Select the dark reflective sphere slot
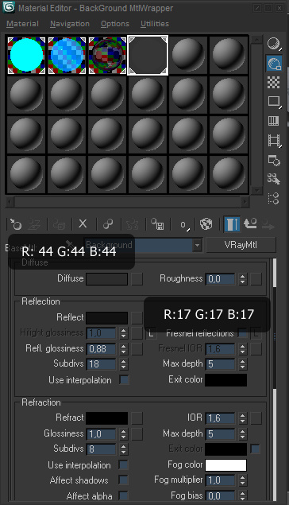Viewport: 289px width, 505px height. coord(107,56)
